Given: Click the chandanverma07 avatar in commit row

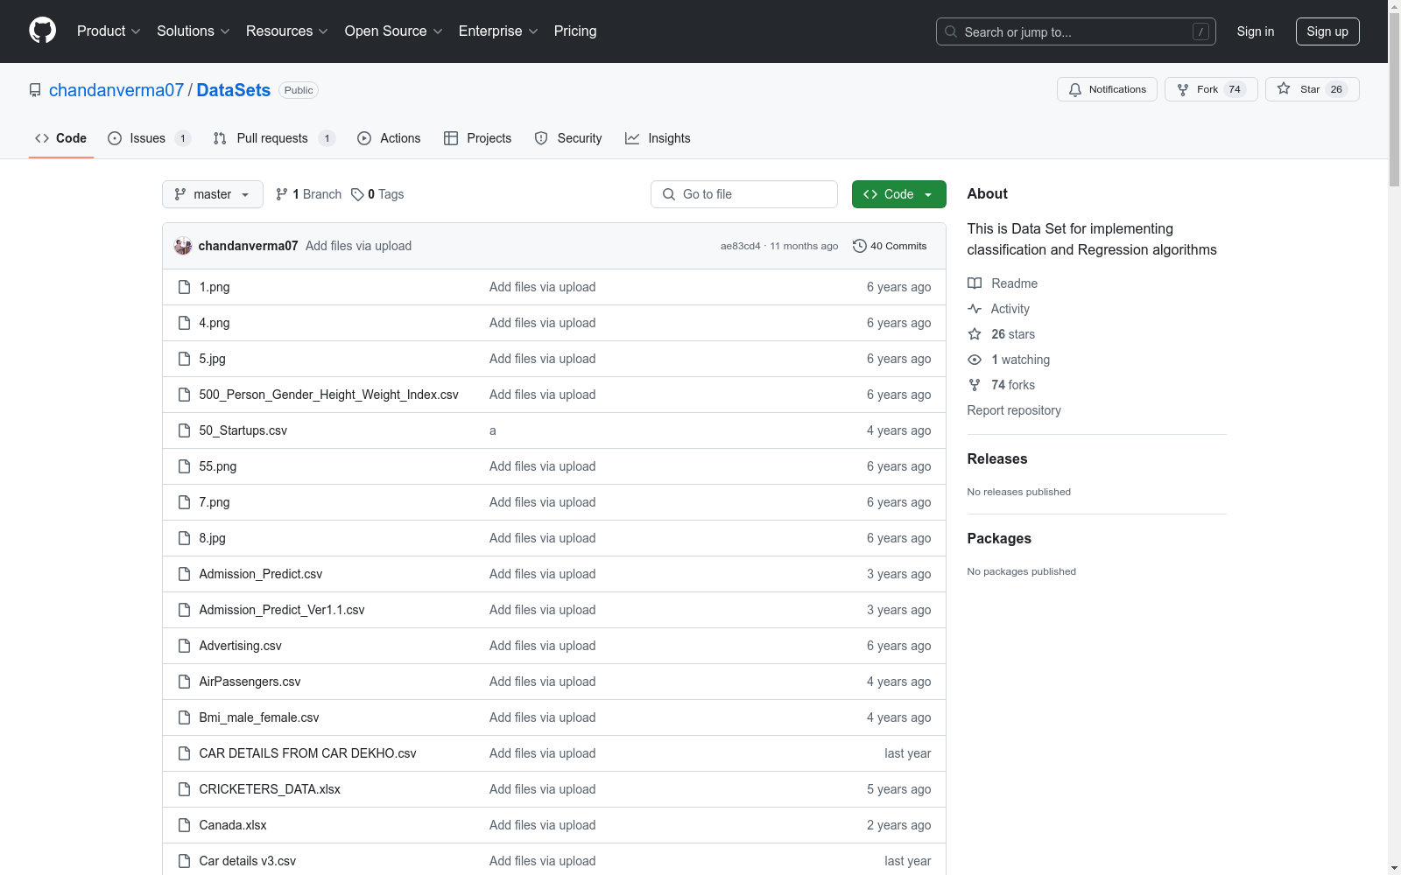Looking at the screenshot, I should (183, 246).
